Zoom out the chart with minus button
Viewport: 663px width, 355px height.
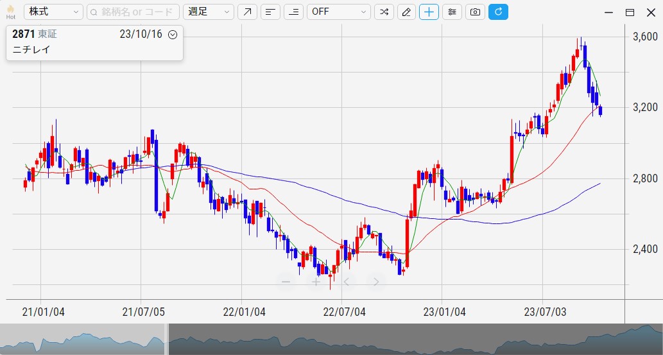tap(286, 282)
